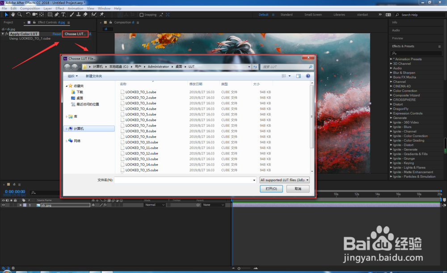Select the Rotation tool
The width and height of the screenshot is (447, 273).
(x=28, y=15)
